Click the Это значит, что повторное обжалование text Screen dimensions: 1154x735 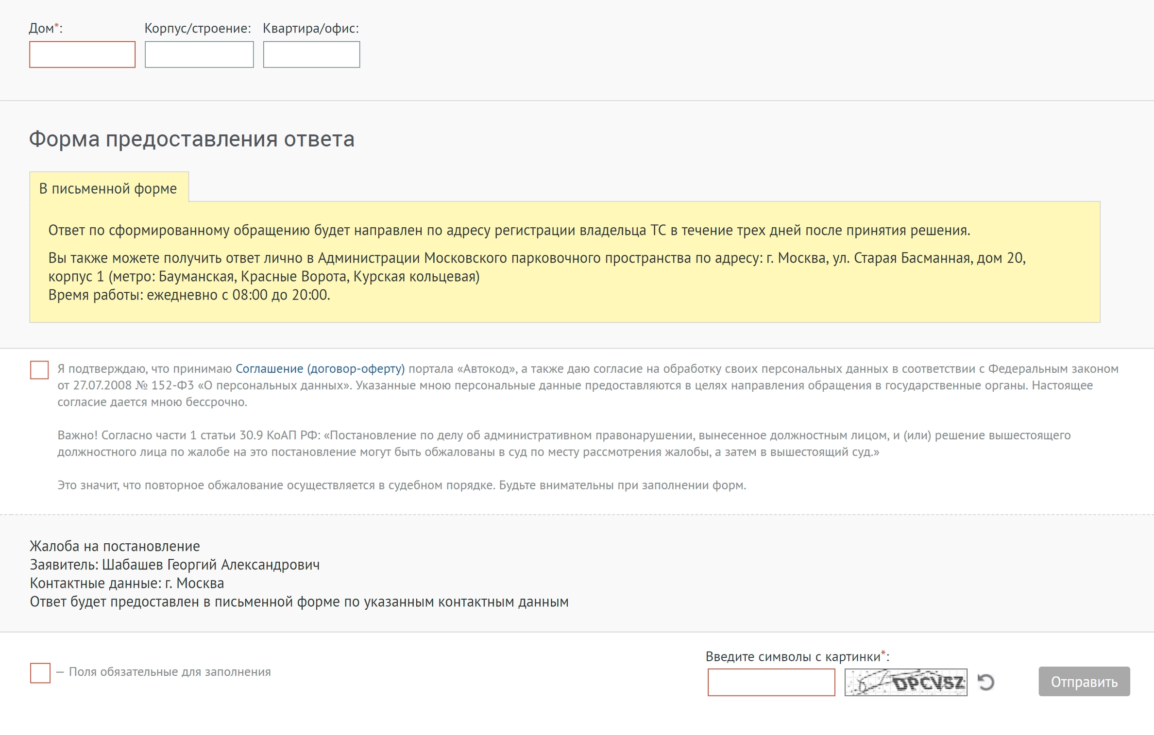tap(402, 485)
